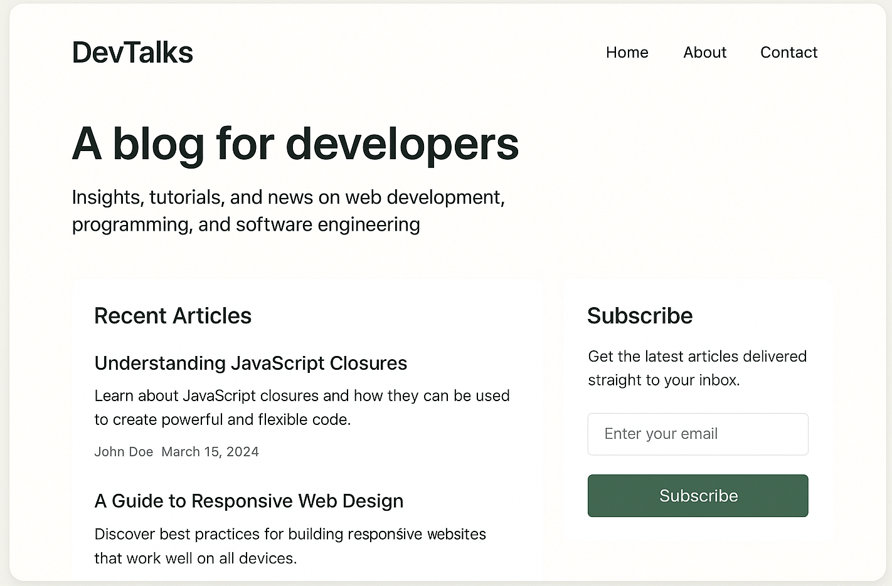Select the Enter your email placeholder
The width and height of the screenshot is (892, 586).
(x=661, y=434)
